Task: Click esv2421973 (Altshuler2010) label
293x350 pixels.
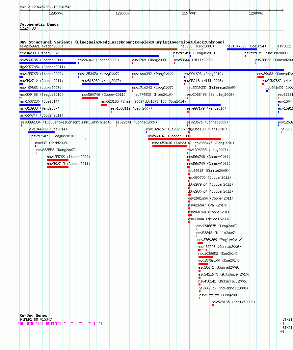Action: pos(224,275)
